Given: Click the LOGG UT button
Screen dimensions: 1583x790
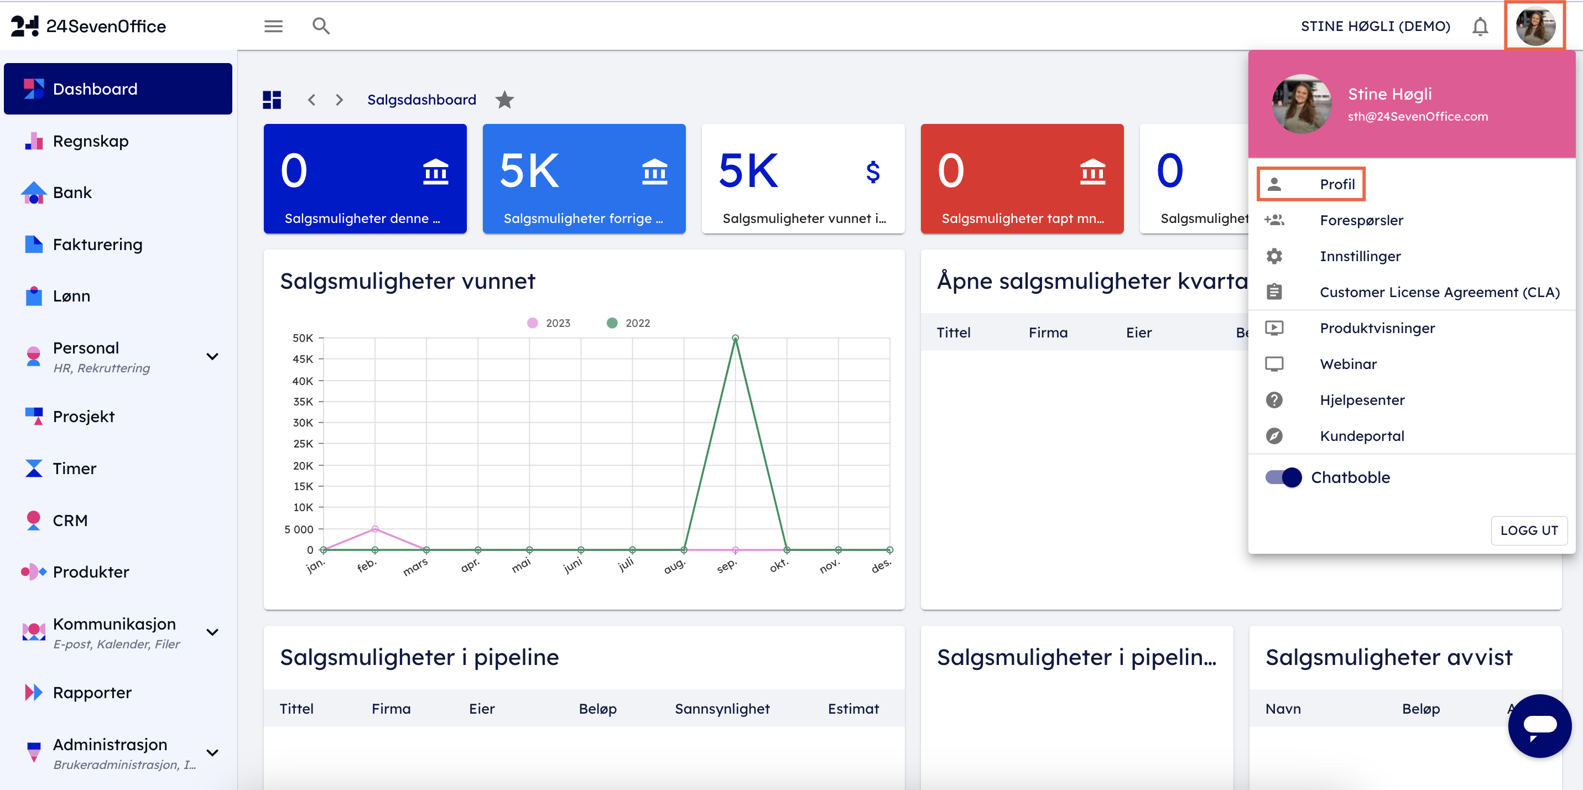Looking at the screenshot, I should click(x=1528, y=530).
